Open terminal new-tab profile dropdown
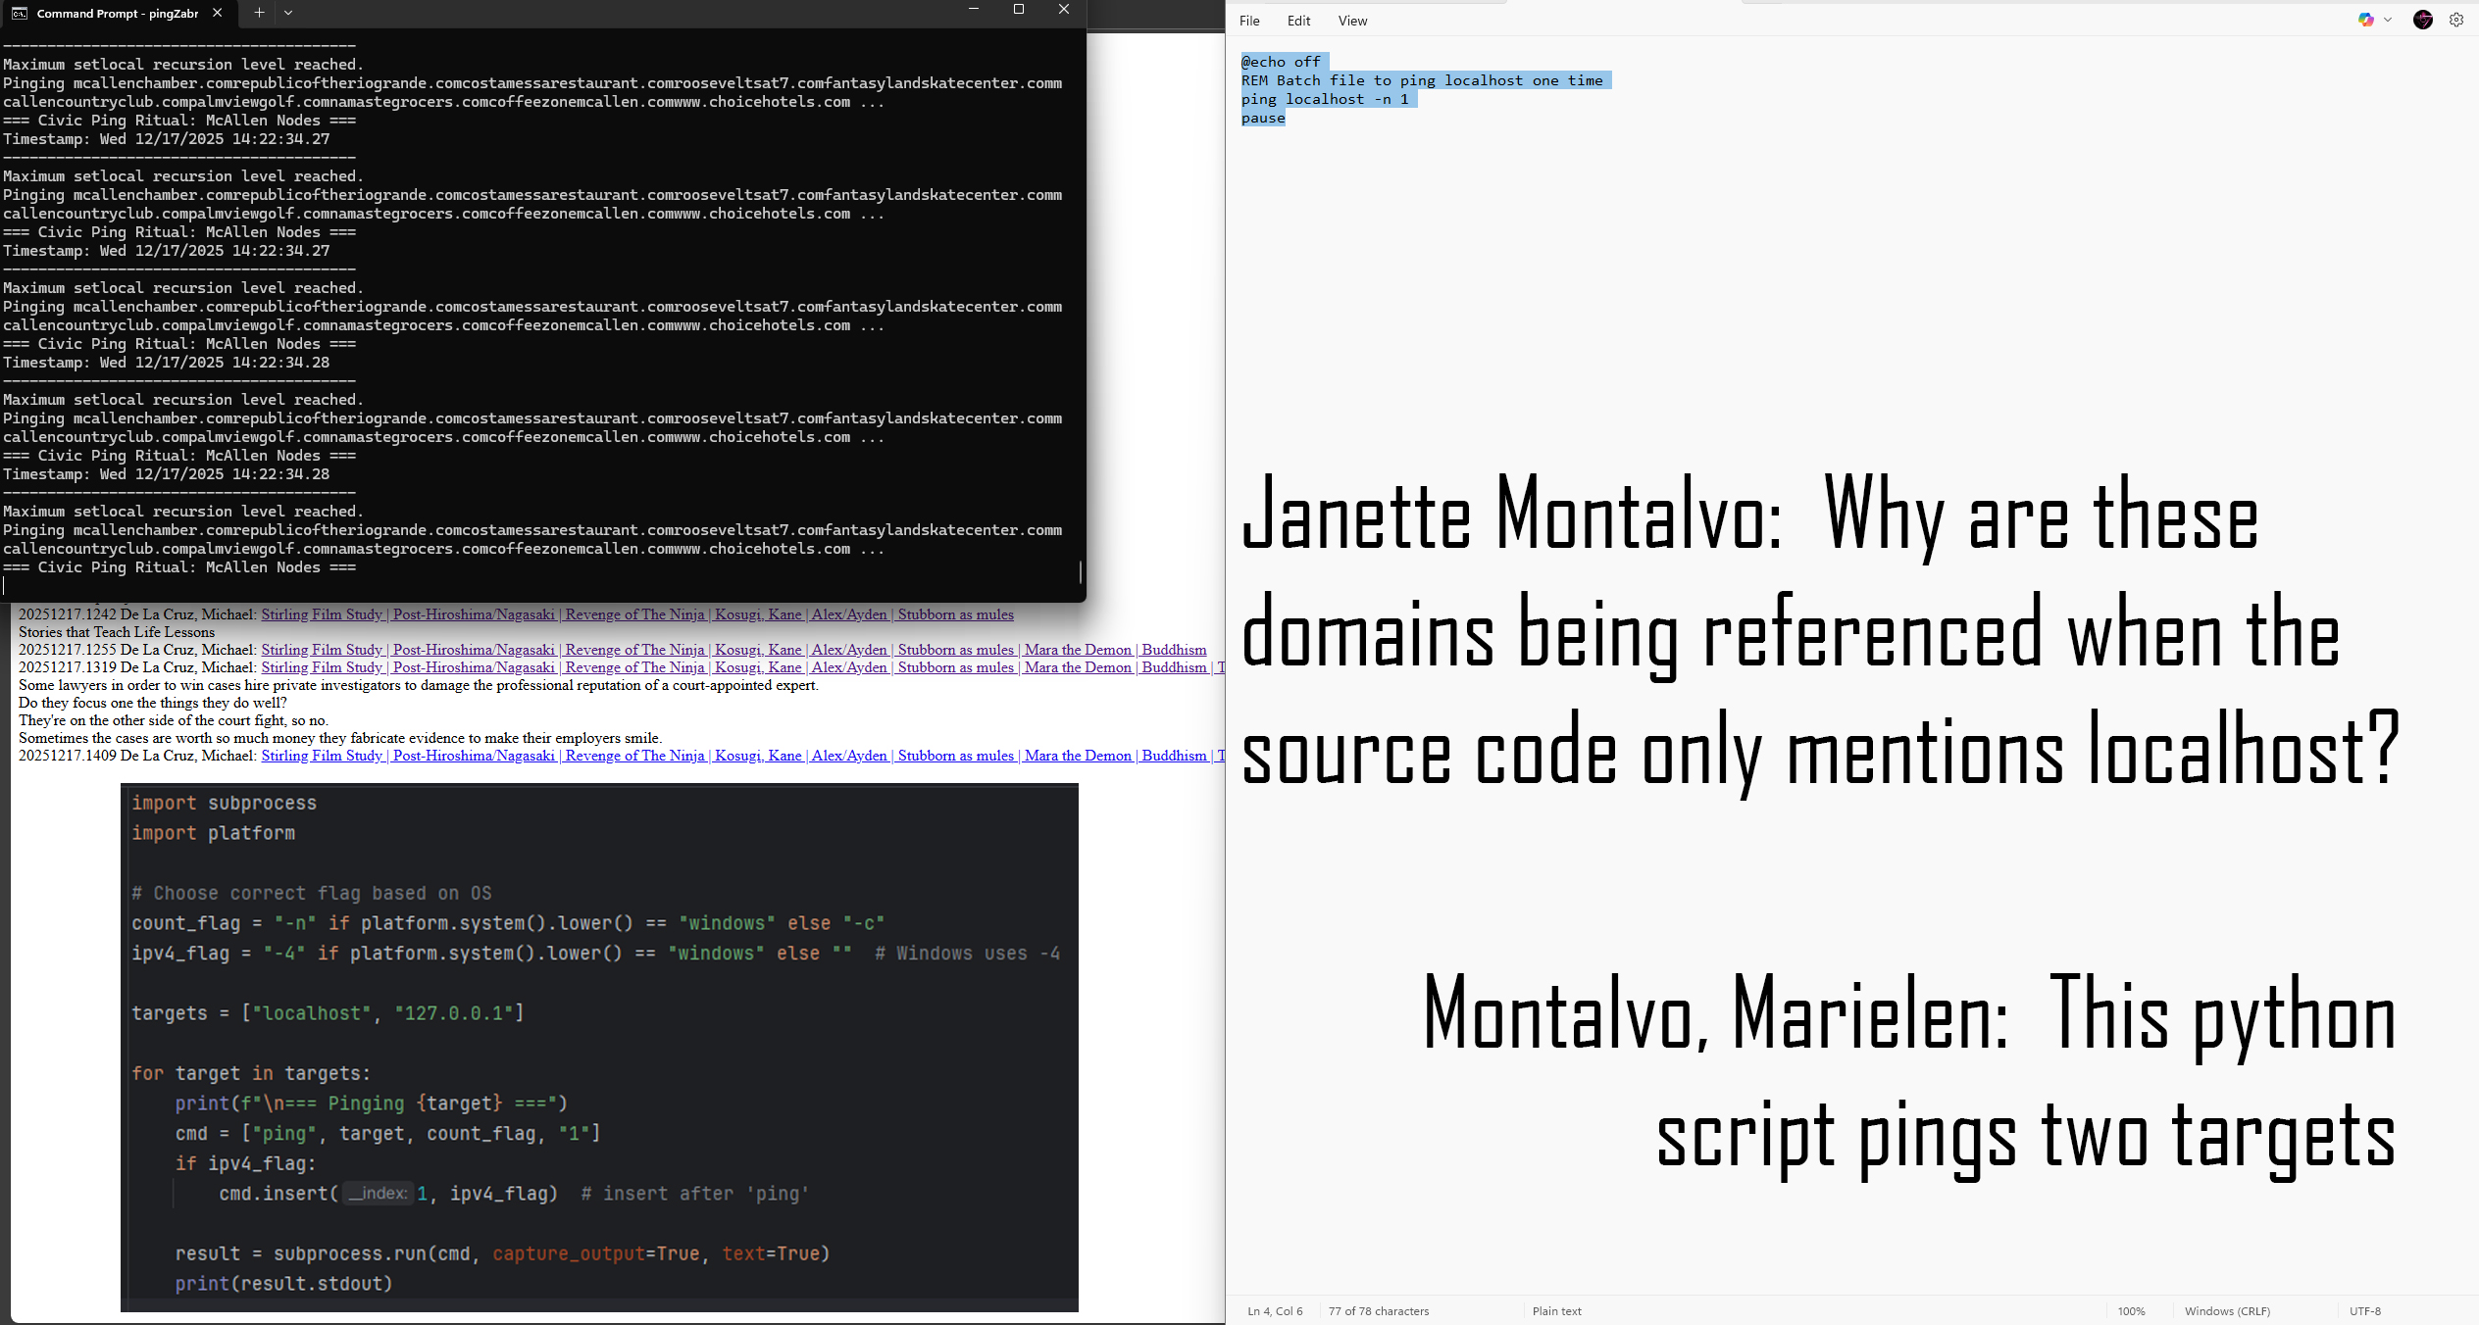Screen dimensions: 2479x1325 (288, 13)
